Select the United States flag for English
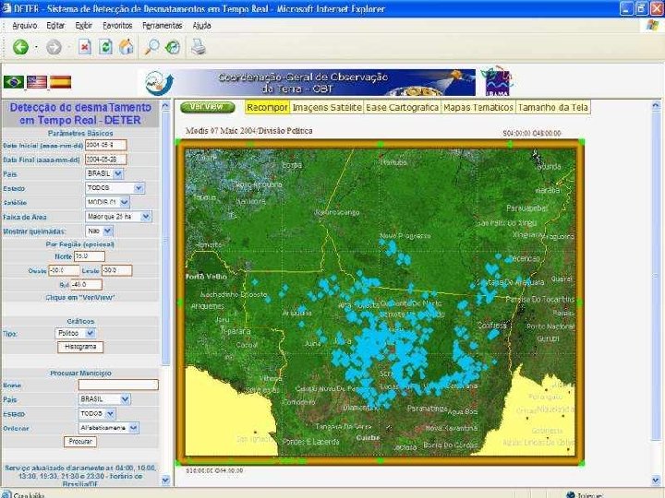 (37, 82)
